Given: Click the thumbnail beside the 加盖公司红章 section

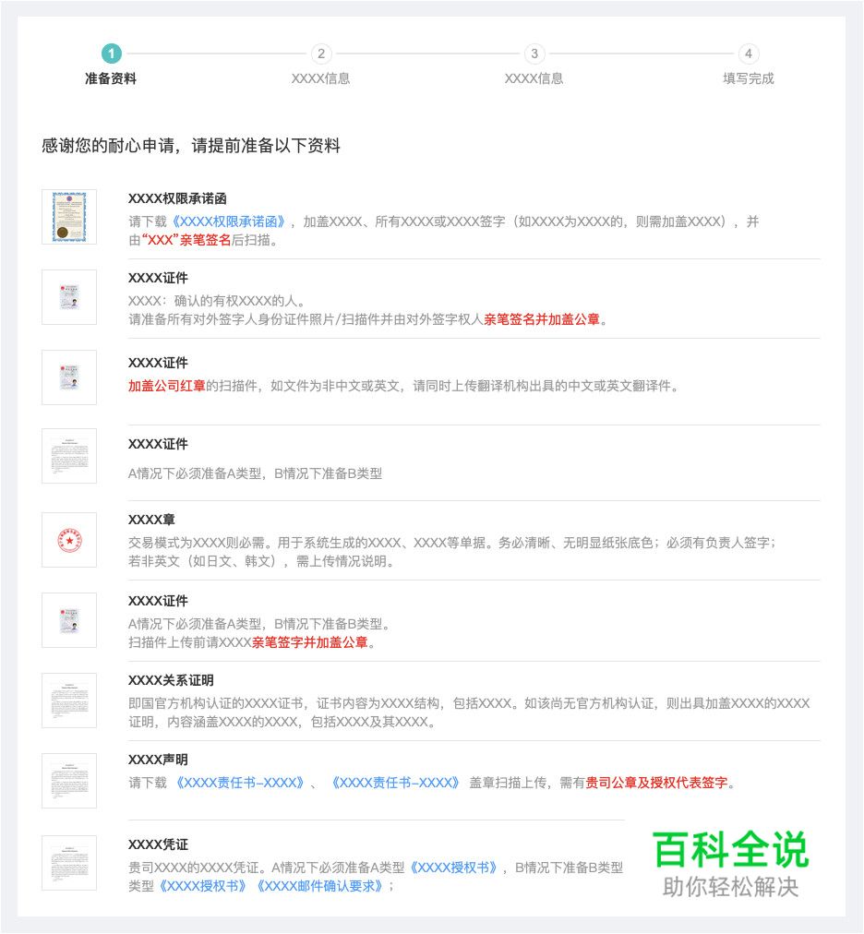Looking at the screenshot, I should coord(68,377).
